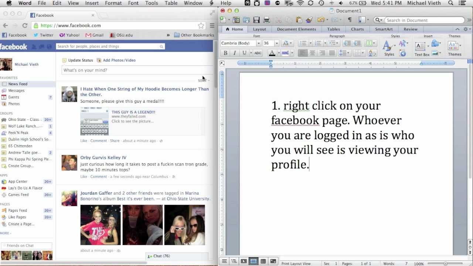Toggle Align Text Left button
Viewport: 473px width, 266px height.
(x=303, y=53)
